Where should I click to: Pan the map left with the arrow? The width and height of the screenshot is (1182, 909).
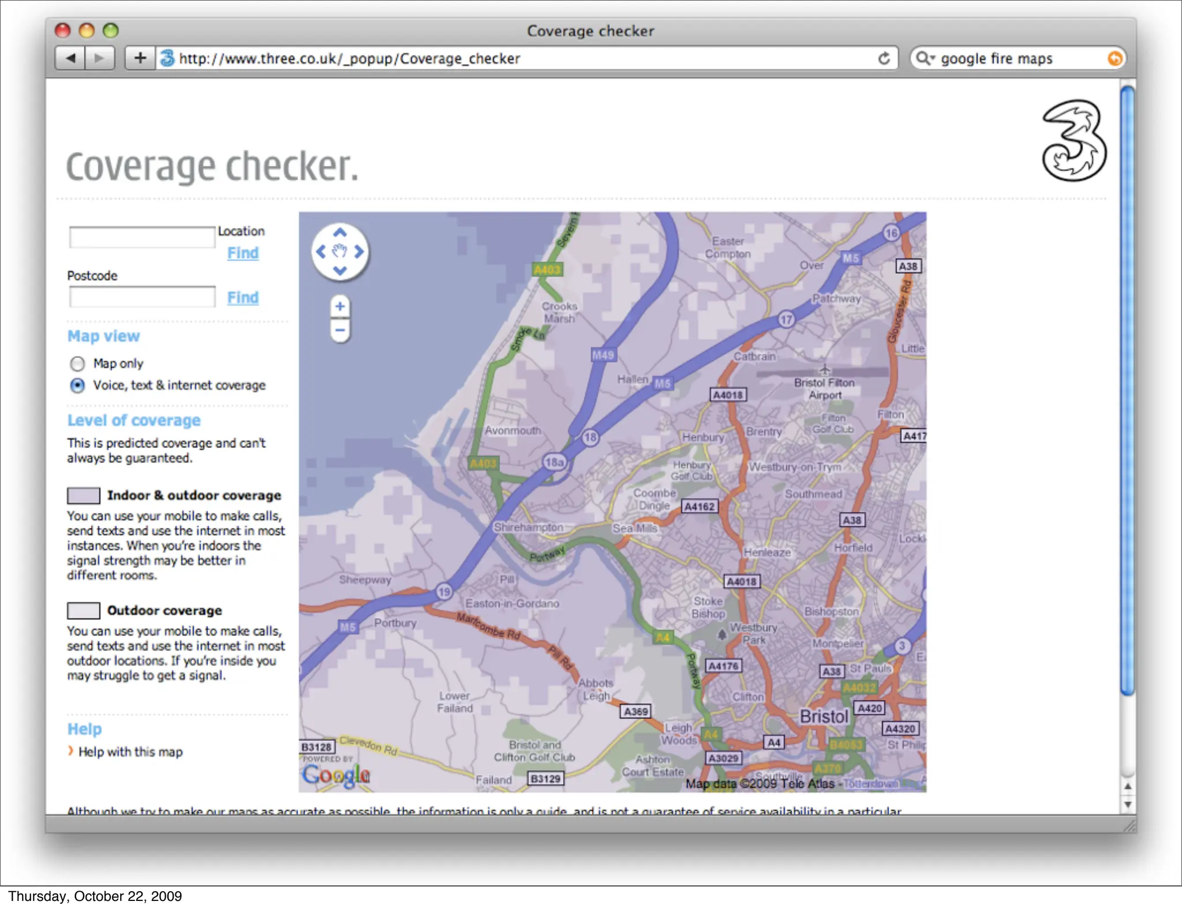coord(321,251)
